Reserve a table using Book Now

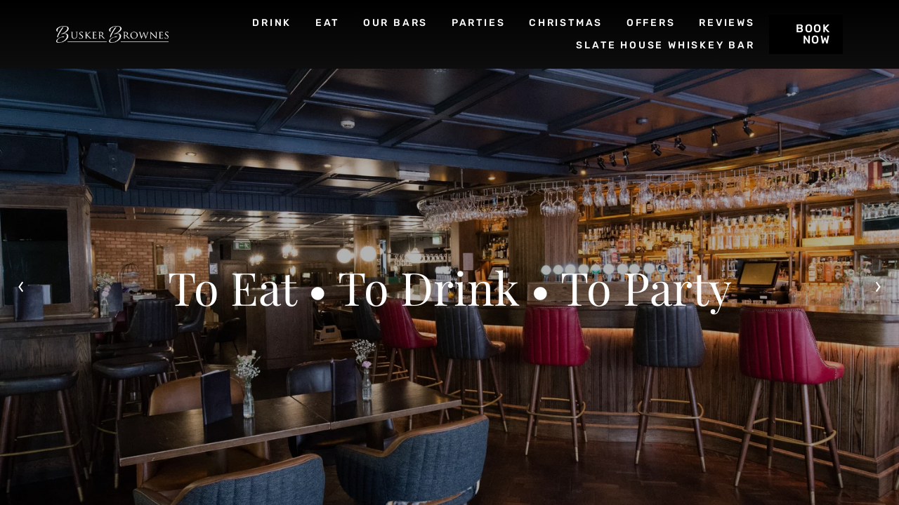[x=806, y=34]
